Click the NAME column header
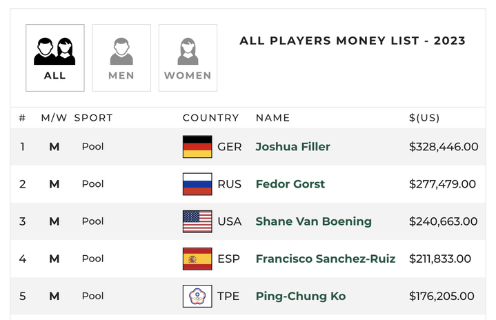 (272, 118)
